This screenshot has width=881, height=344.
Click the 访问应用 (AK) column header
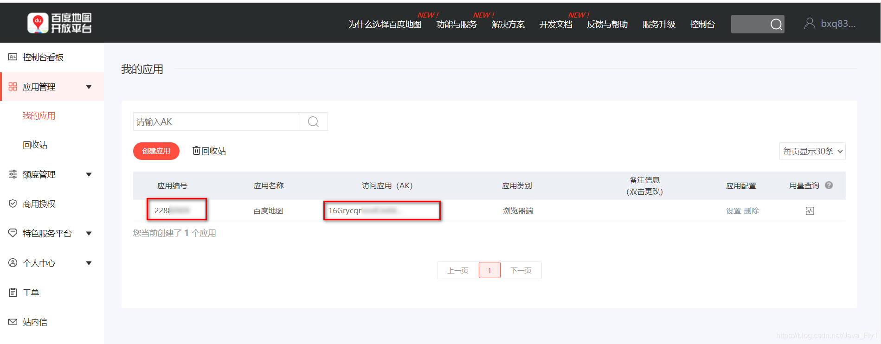387,185
